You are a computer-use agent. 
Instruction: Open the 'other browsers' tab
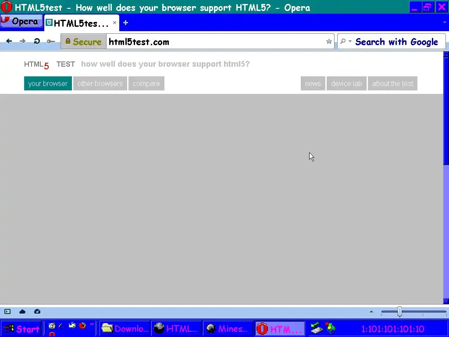click(x=100, y=83)
